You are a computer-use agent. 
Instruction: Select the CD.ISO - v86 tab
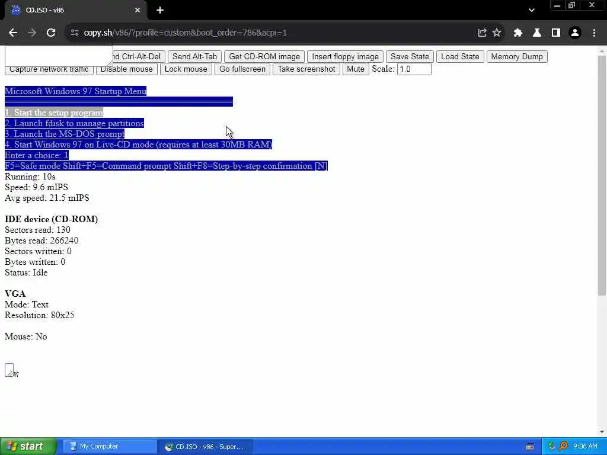75,11
